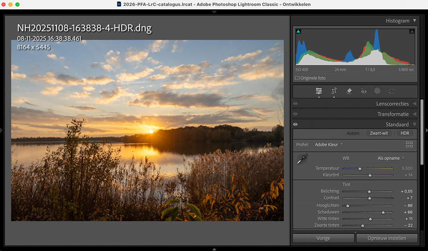Screen dimensions: 428x251
Task: Collapse the Standaard panel
Action: coord(415,124)
